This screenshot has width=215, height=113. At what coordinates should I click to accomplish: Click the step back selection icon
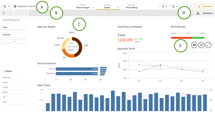coord(11,13)
